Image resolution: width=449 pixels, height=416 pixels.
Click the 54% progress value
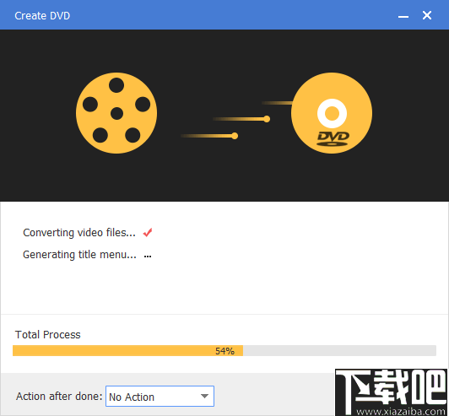click(x=224, y=351)
